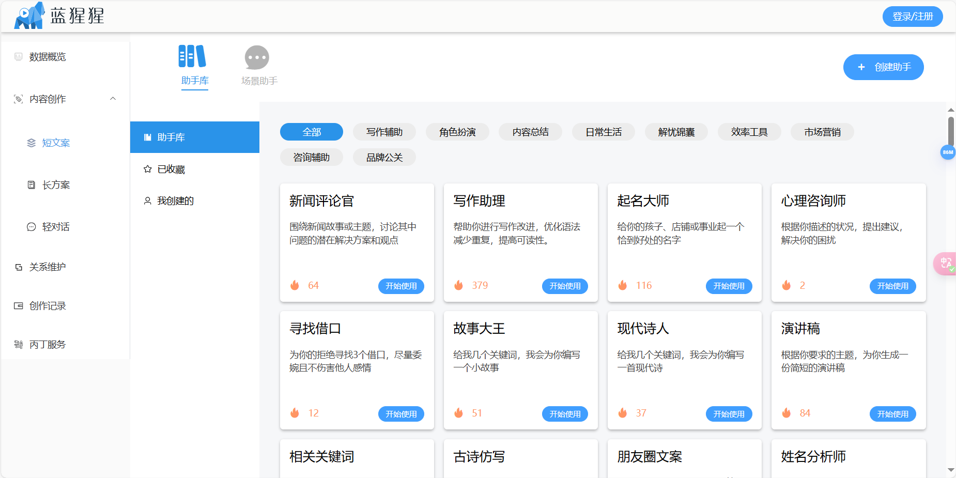Click 登录/注册 at top right
The height and width of the screenshot is (478, 956).
click(912, 16)
